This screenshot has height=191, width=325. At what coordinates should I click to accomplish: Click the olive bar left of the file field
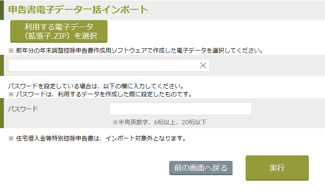[2, 65]
